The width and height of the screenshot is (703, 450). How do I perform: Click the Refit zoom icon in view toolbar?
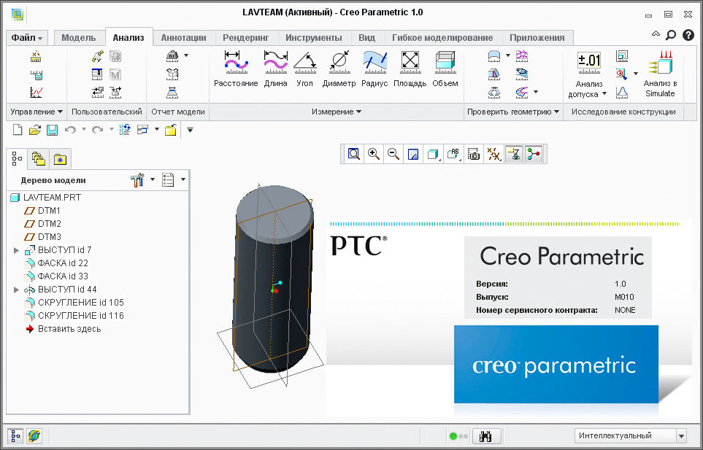coord(354,155)
